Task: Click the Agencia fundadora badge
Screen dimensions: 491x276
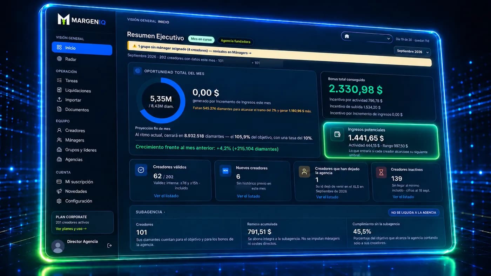Action: point(235,41)
